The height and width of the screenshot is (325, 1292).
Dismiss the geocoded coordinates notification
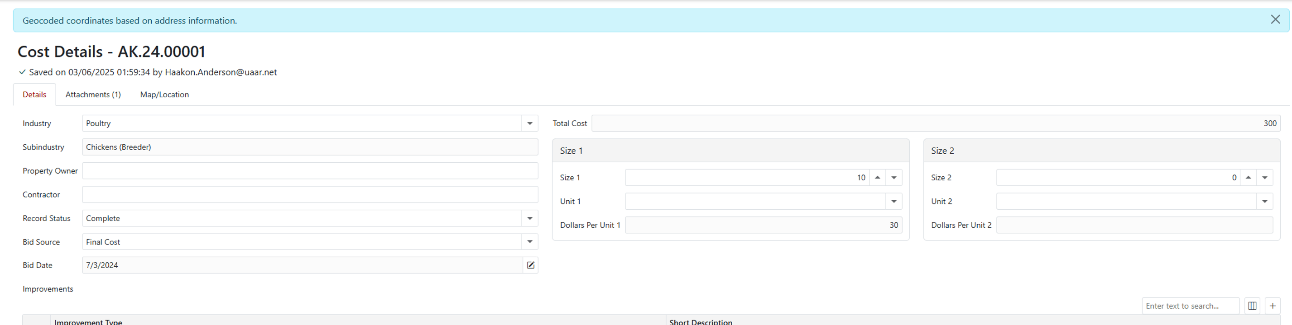tap(1275, 19)
